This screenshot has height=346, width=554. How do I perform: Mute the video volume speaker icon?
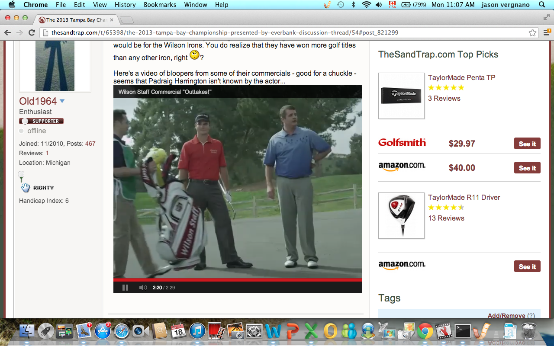(x=143, y=288)
